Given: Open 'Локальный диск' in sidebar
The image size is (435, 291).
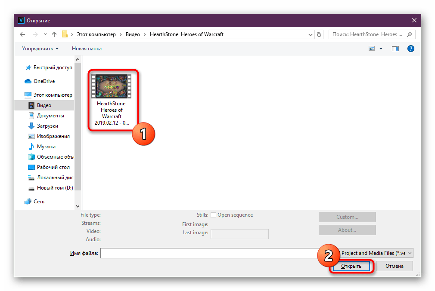Looking at the screenshot, I should coord(51,178).
